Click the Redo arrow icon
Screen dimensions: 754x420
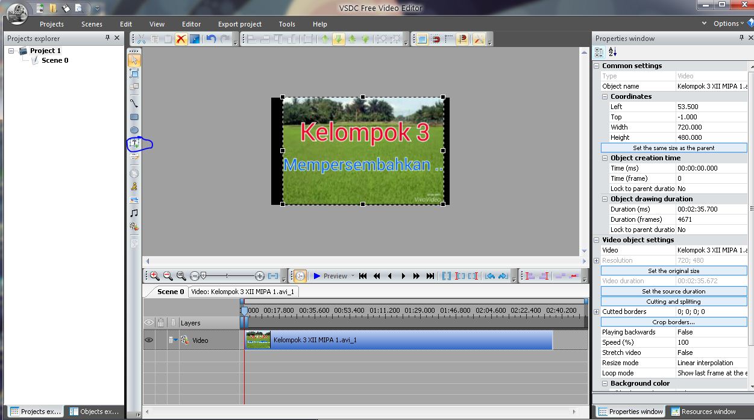(224, 39)
